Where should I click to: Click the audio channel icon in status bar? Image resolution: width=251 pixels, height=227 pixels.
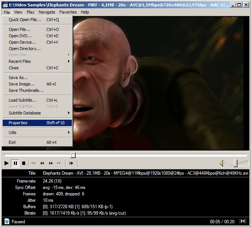243,221
